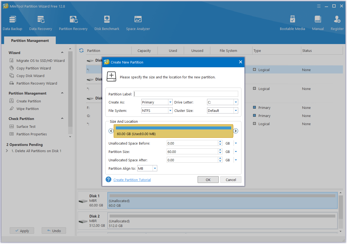
Task: Change unit for Partition Size
Action: click(x=236, y=152)
